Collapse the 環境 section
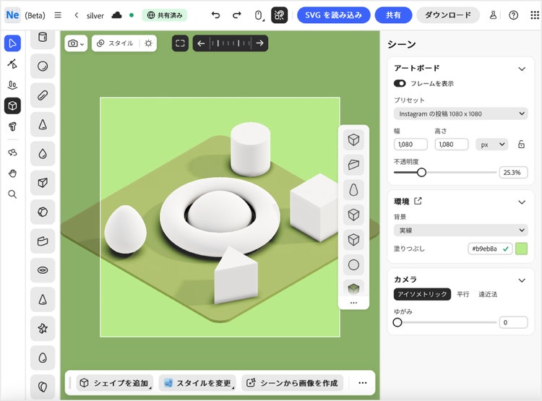 pyautogui.click(x=522, y=202)
